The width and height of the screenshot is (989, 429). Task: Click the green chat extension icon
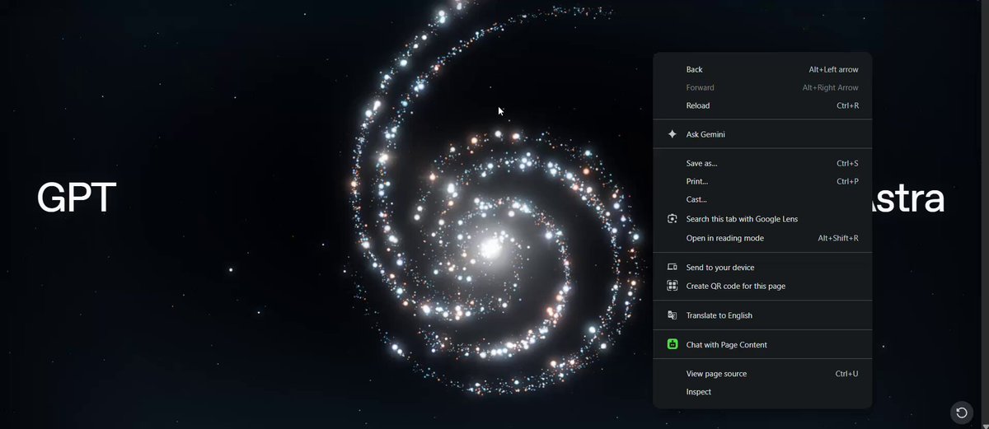[x=672, y=344]
